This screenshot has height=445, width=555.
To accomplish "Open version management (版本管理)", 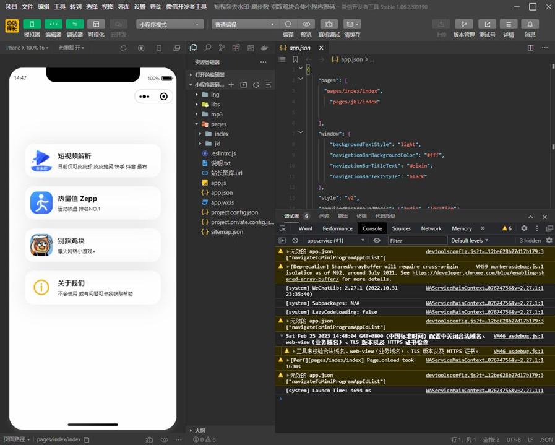I will (x=463, y=24).
